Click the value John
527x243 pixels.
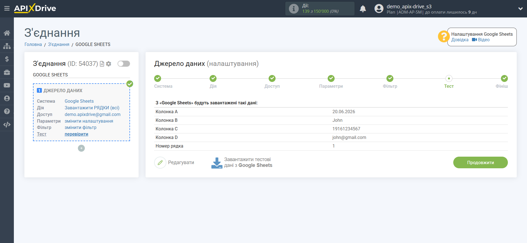(x=337, y=120)
